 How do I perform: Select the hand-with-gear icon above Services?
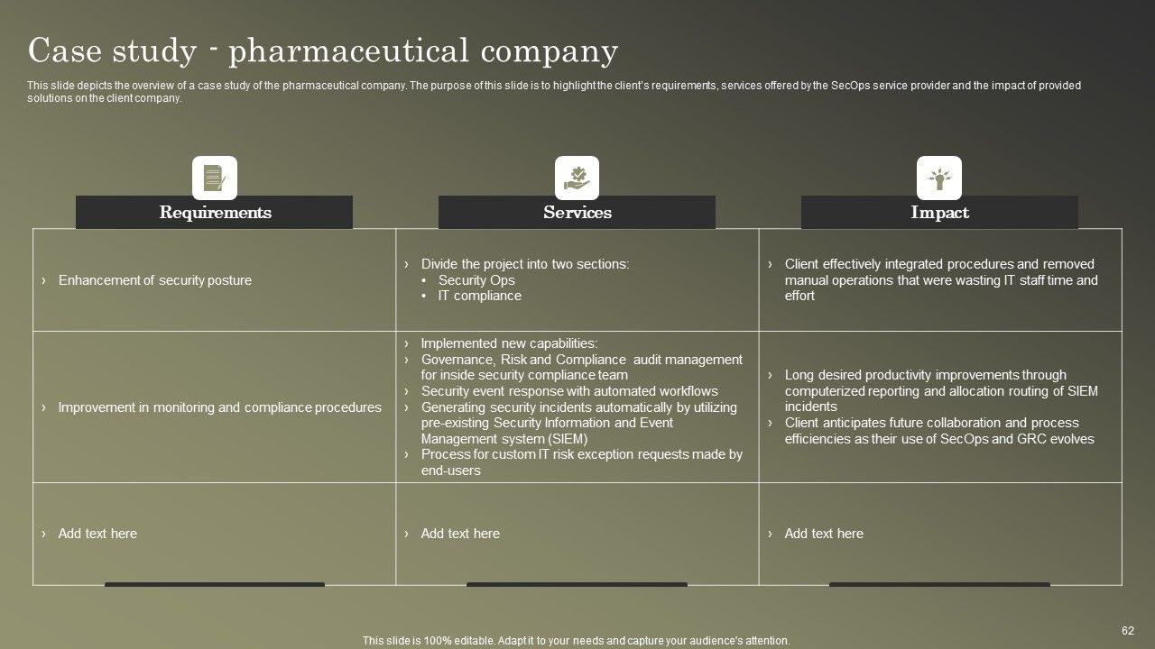(x=577, y=178)
